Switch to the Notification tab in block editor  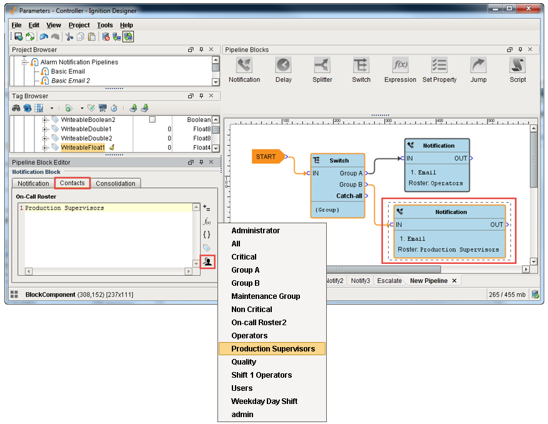point(33,183)
